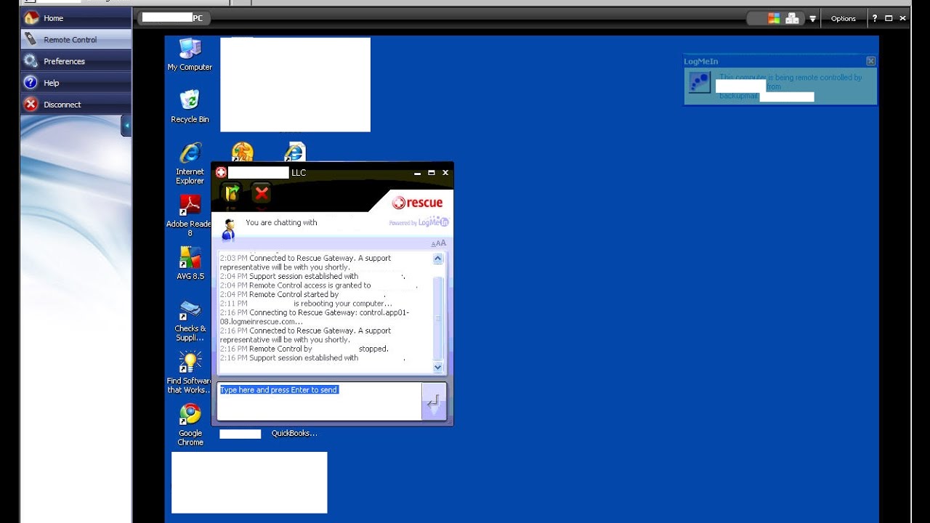Open the Home section in the sidebar
Screen dimensions: 930x523
pos(76,17)
